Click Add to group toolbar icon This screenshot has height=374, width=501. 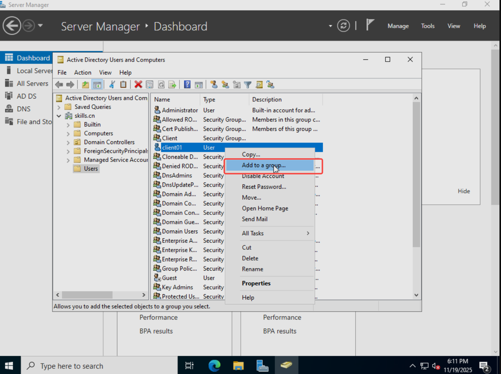270,84
